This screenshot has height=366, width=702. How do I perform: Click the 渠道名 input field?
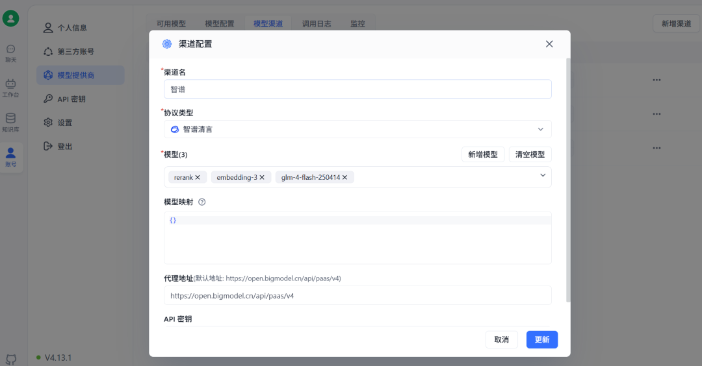[x=357, y=89]
